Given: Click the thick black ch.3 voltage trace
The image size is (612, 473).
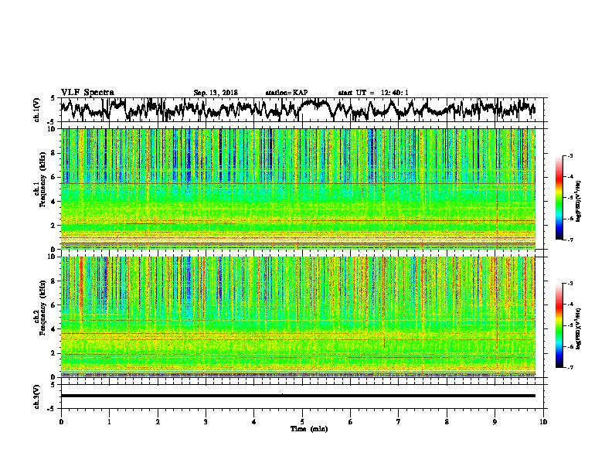Looking at the screenshot, I should tap(297, 396).
